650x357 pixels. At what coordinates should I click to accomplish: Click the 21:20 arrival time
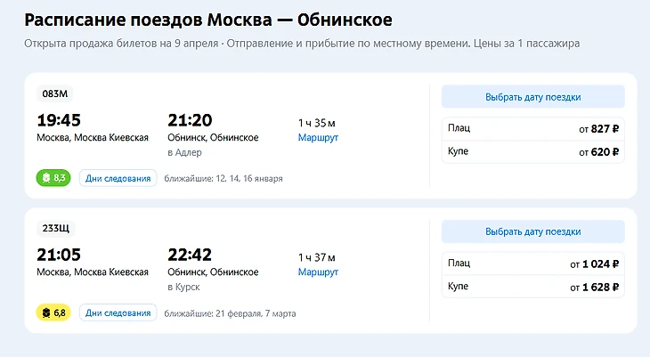tap(190, 120)
